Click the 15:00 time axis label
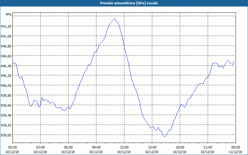The image size is (248, 155). pos(152,148)
